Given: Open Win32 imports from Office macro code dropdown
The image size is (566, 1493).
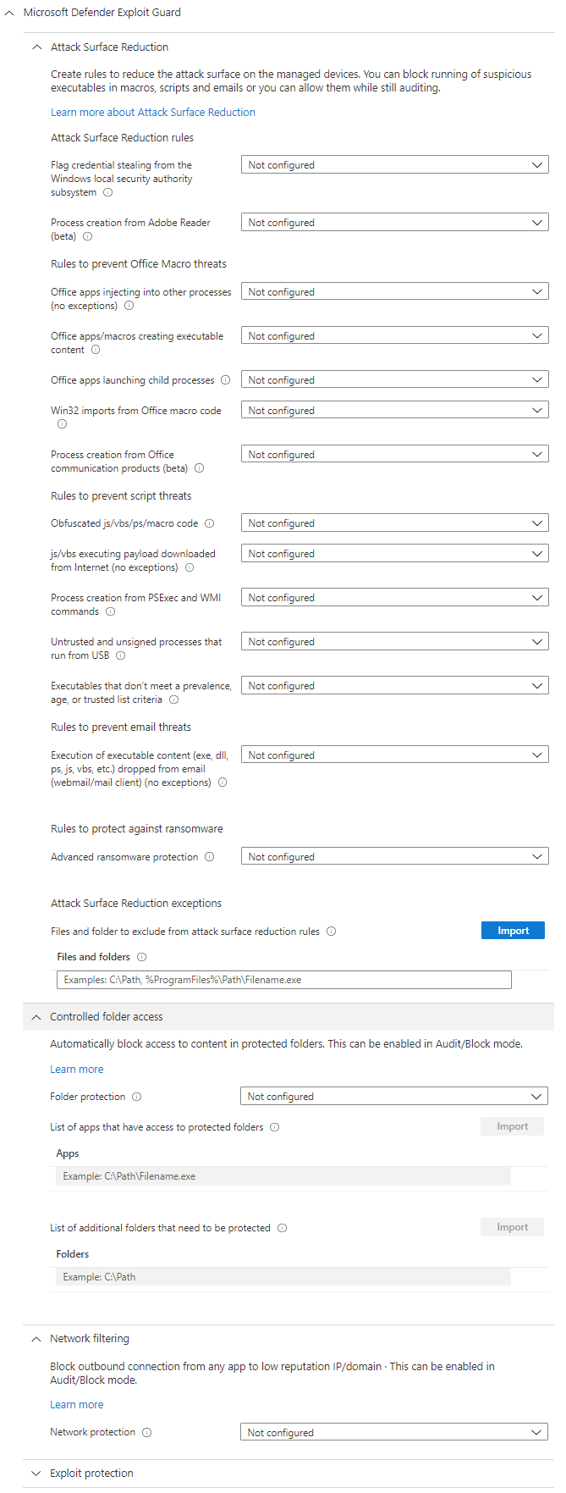Looking at the screenshot, I should point(394,411).
